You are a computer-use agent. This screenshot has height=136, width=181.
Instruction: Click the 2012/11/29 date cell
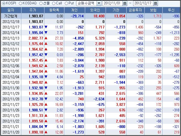(11, 94)
